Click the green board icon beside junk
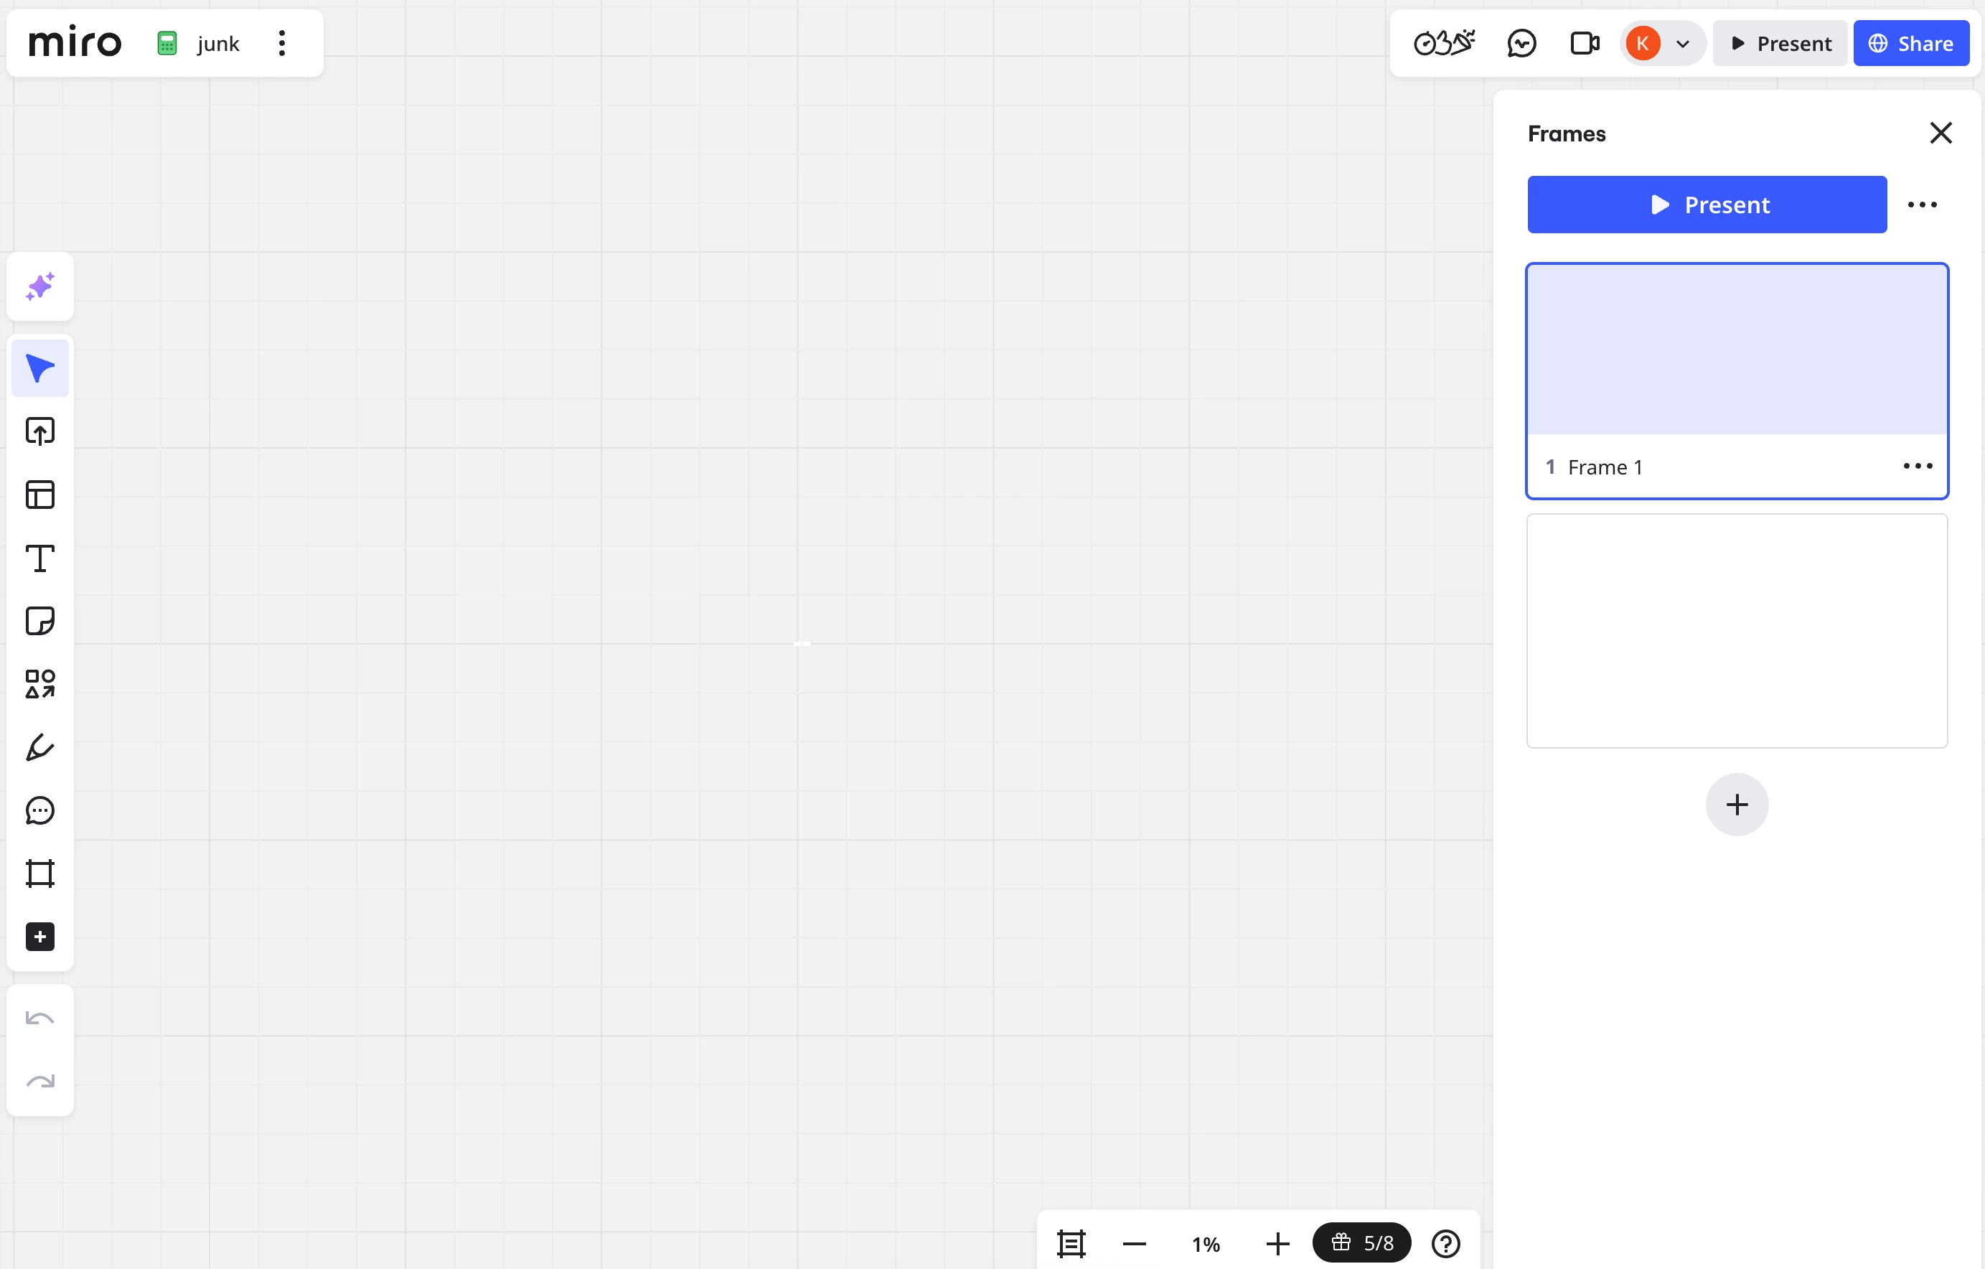This screenshot has width=1985, height=1269. [x=167, y=44]
